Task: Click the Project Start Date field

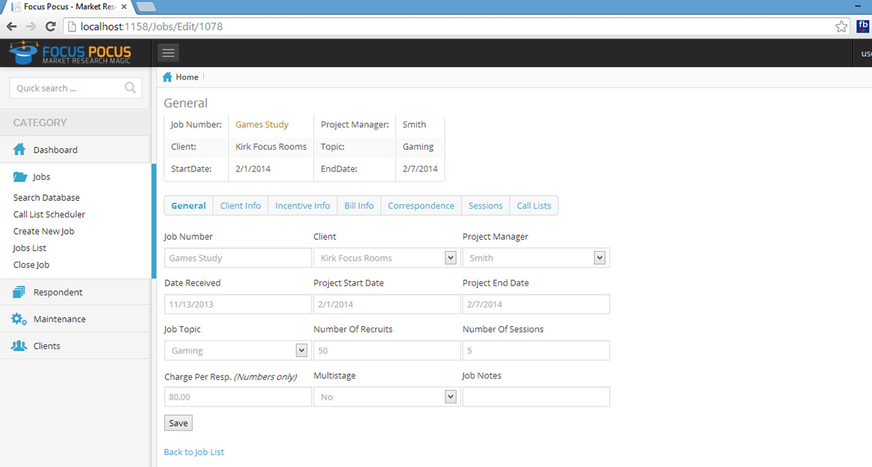Action: 386,304
